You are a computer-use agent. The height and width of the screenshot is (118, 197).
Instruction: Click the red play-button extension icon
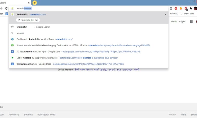click(x=176, y=8)
